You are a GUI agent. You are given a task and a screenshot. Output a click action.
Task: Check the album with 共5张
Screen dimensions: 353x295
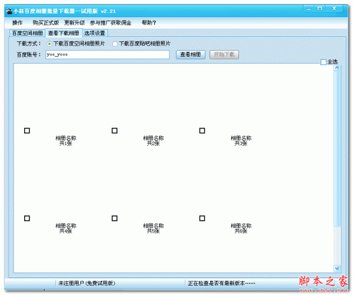(115, 218)
